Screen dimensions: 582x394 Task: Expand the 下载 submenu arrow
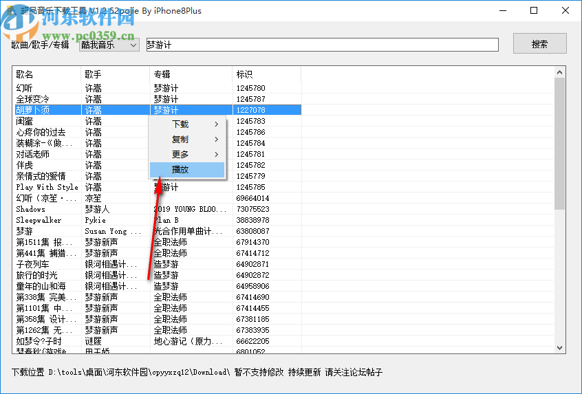click(x=217, y=124)
